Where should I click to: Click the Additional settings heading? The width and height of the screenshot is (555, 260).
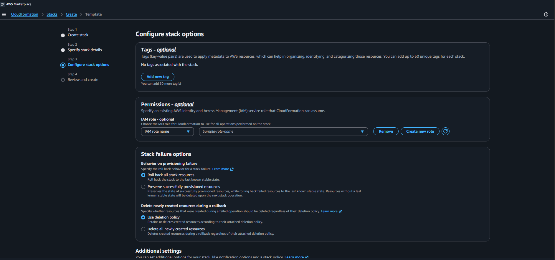(158, 251)
